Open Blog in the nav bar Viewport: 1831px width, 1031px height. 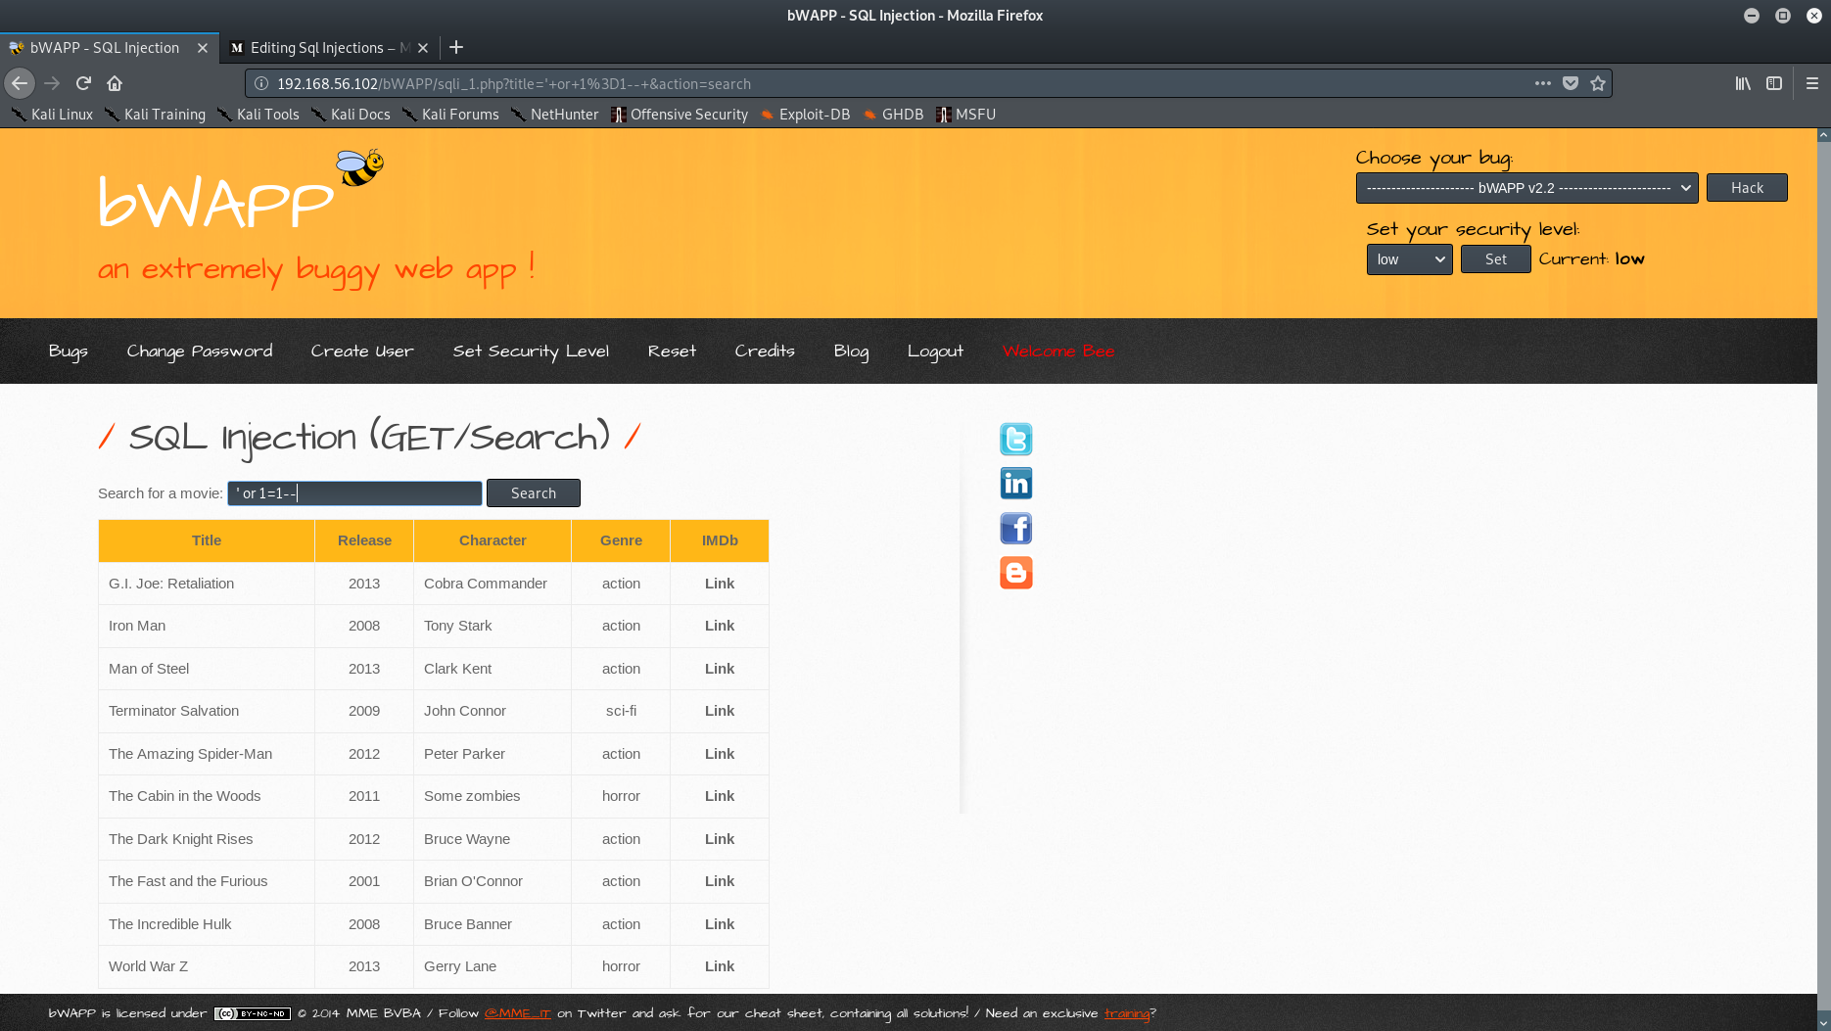[x=851, y=351]
